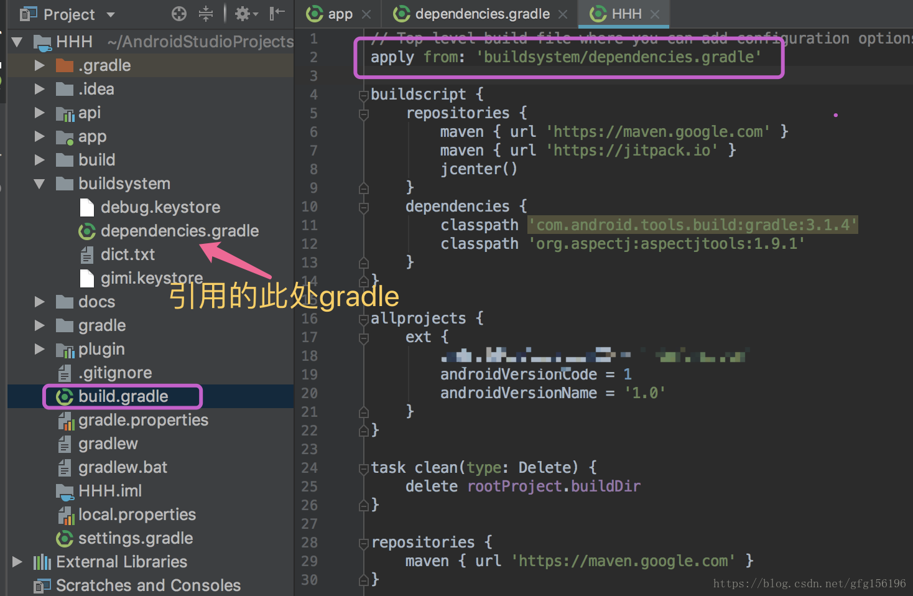This screenshot has height=596, width=913.
Task: Switch to the app editor tab
Action: [340, 14]
